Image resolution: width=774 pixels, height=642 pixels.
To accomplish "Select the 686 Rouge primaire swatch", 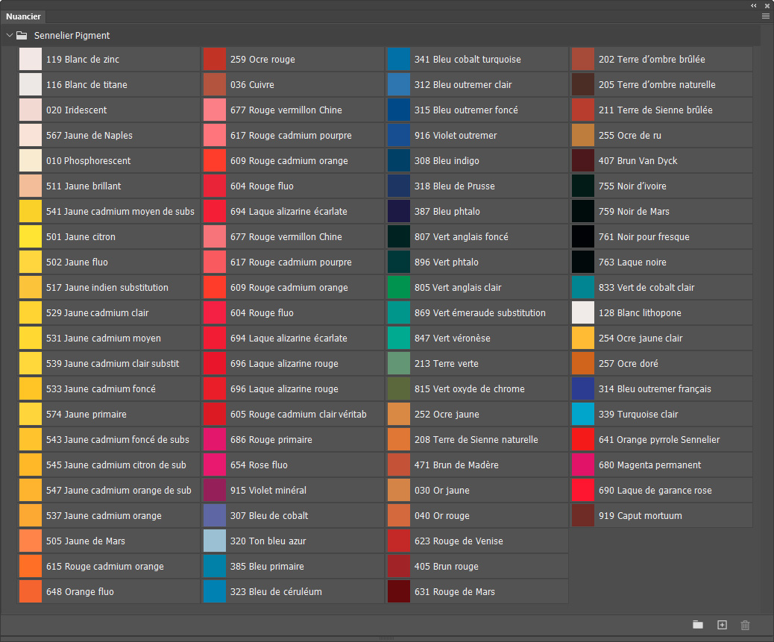I will (293, 440).
